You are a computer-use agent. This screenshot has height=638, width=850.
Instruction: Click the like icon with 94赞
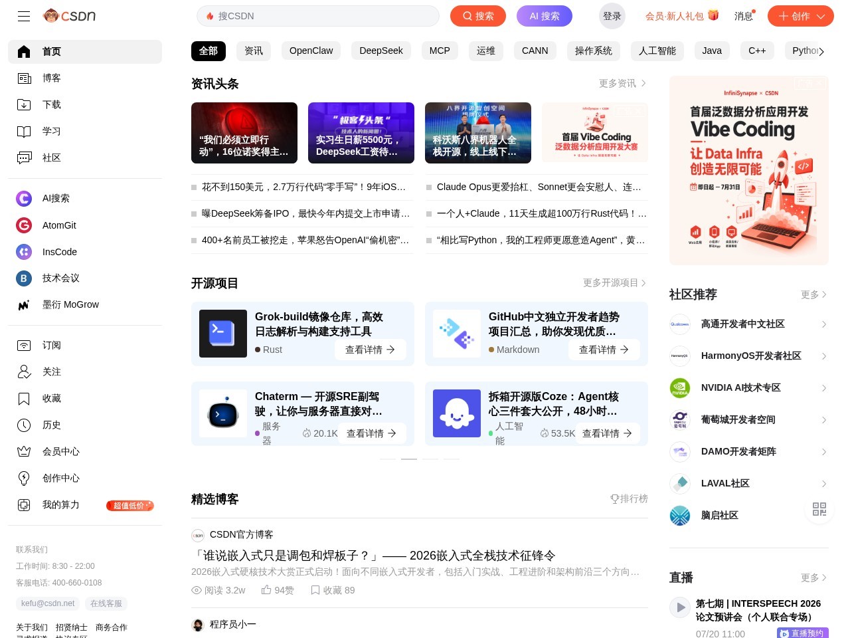pyautogui.click(x=266, y=589)
